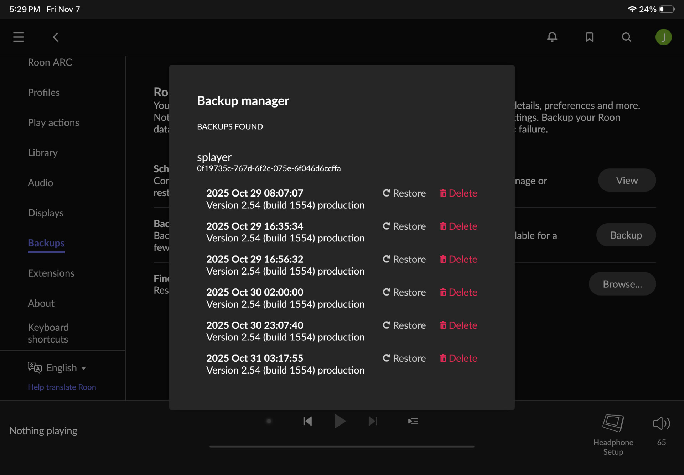Go back using the back arrow
Image resolution: width=684 pixels, height=475 pixels.
pos(56,37)
